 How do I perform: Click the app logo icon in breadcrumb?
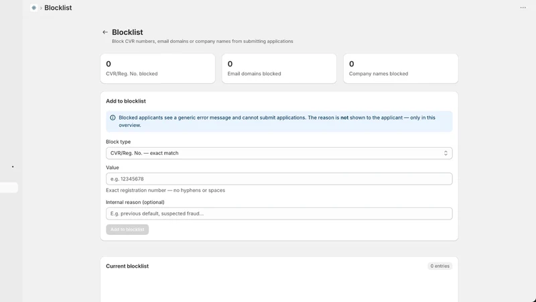tap(34, 7)
